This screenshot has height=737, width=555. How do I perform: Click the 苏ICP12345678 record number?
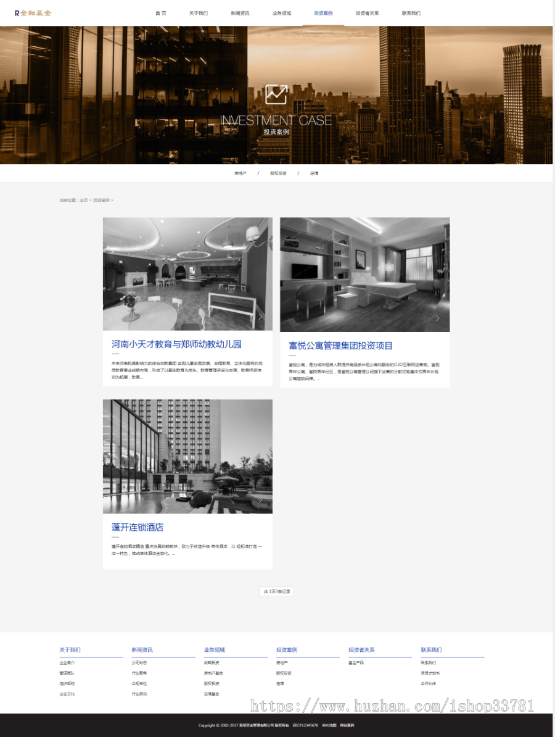[x=305, y=725]
